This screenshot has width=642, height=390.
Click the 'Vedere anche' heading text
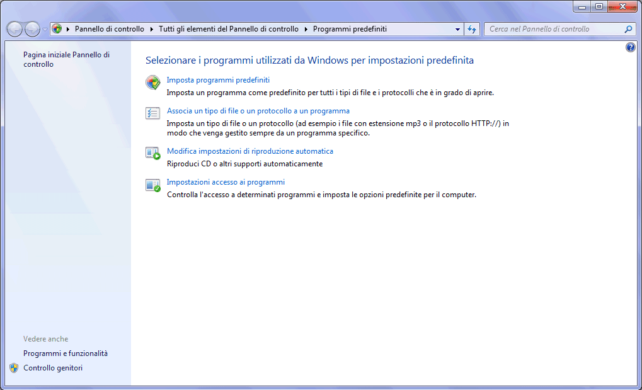click(46, 339)
